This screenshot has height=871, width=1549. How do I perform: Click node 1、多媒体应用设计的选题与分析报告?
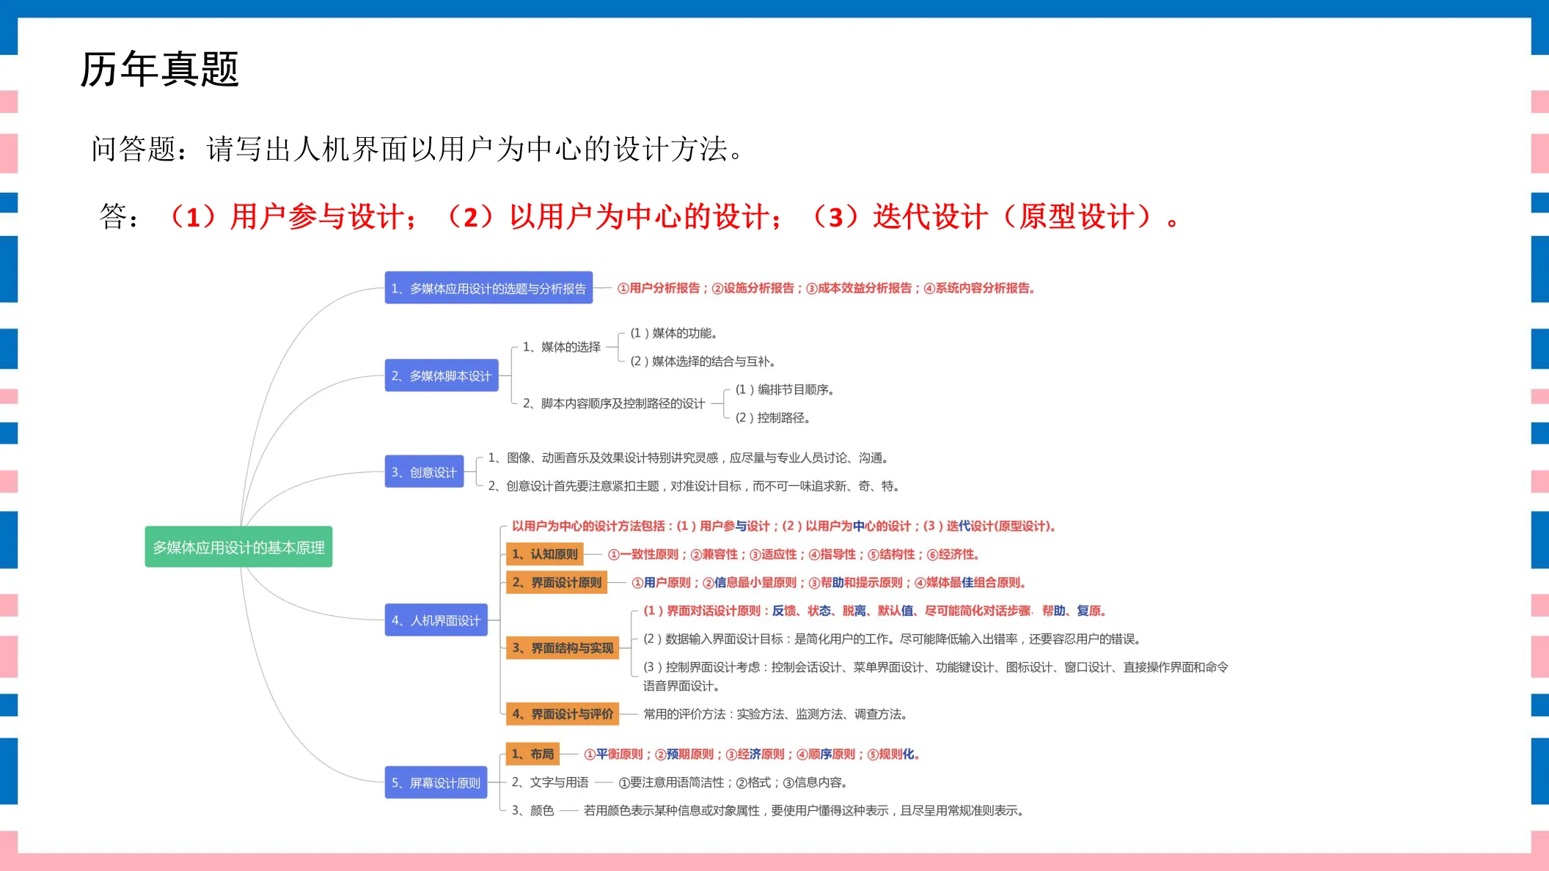click(x=488, y=288)
